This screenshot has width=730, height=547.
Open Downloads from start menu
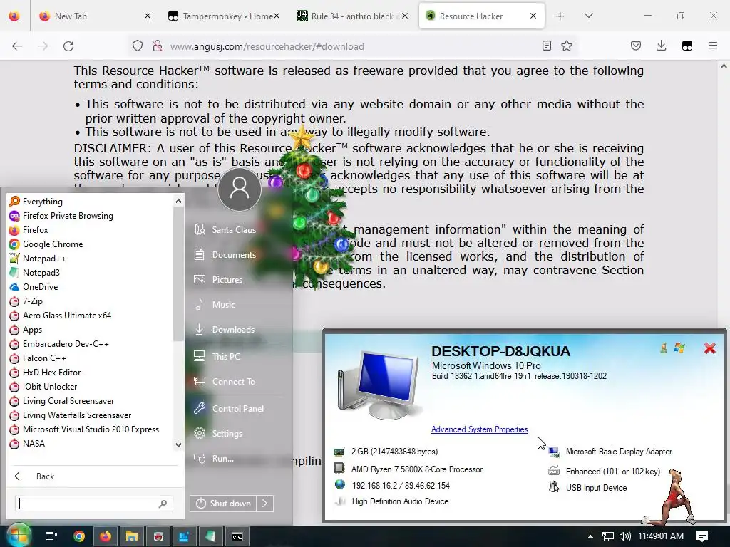tap(225, 330)
